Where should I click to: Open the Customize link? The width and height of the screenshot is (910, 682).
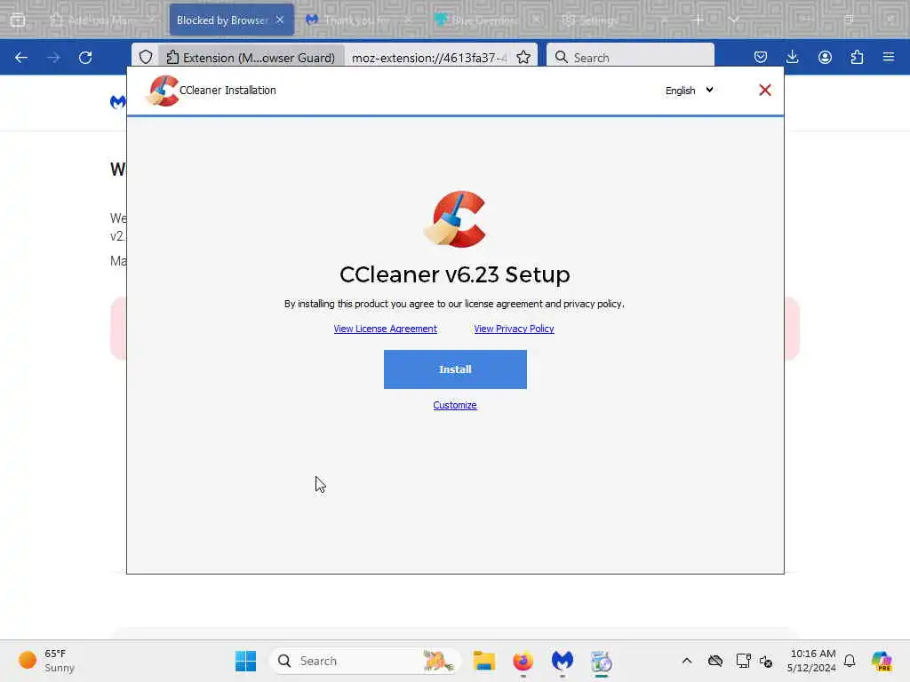click(x=455, y=405)
